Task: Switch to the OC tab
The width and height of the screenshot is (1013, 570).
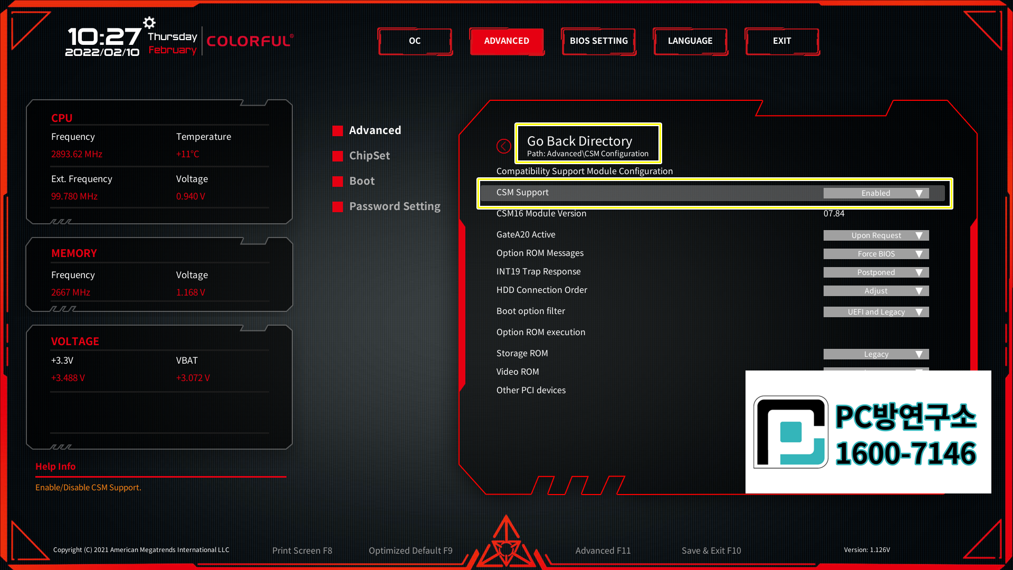Action: click(415, 41)
